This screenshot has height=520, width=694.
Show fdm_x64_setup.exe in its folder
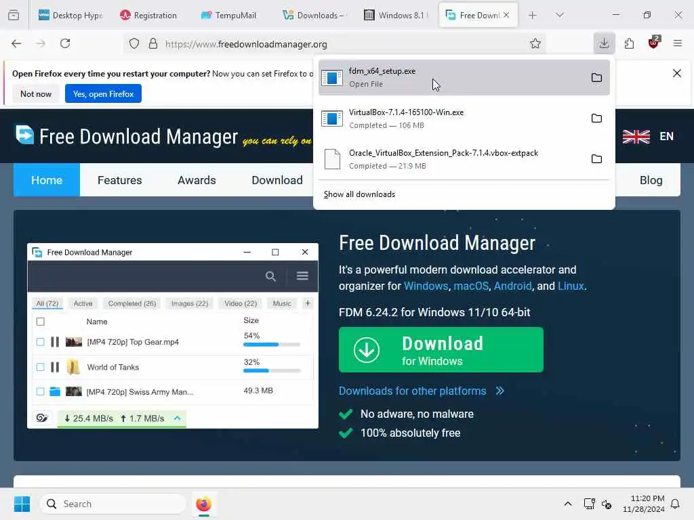point(596,77)
